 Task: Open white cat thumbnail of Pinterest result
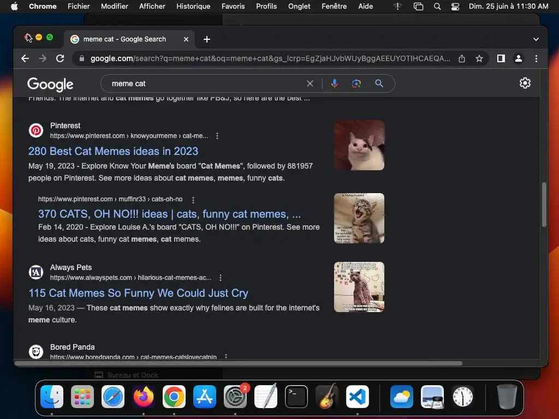tap(359, 145)
